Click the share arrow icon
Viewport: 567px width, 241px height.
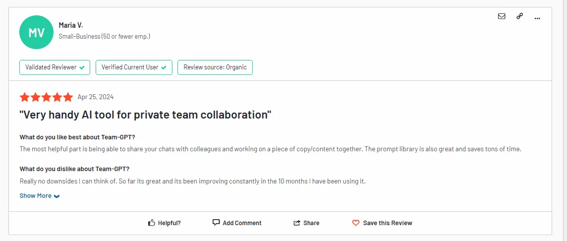tap(297, 223)
